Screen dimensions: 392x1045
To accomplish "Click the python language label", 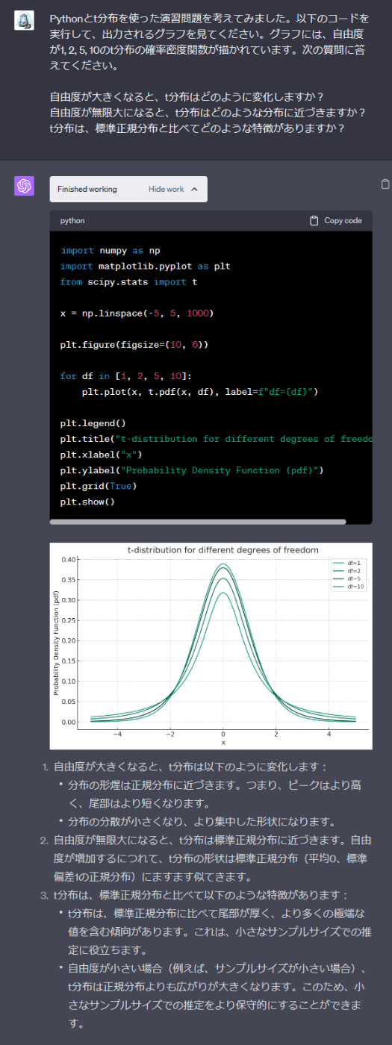I will click(72, 221).
